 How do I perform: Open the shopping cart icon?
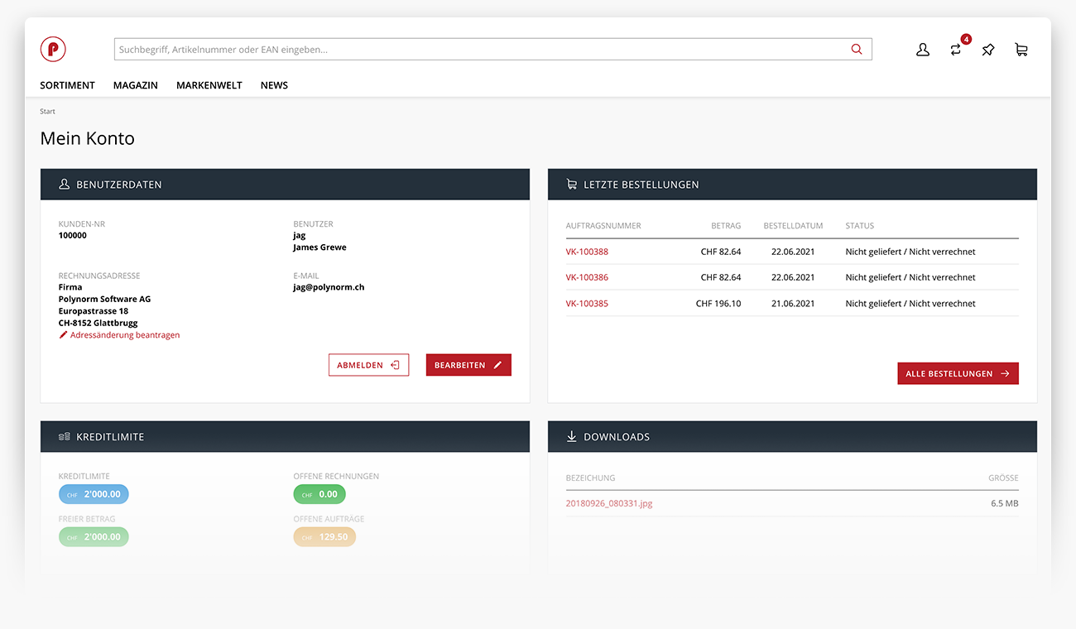coord(1021,50)
